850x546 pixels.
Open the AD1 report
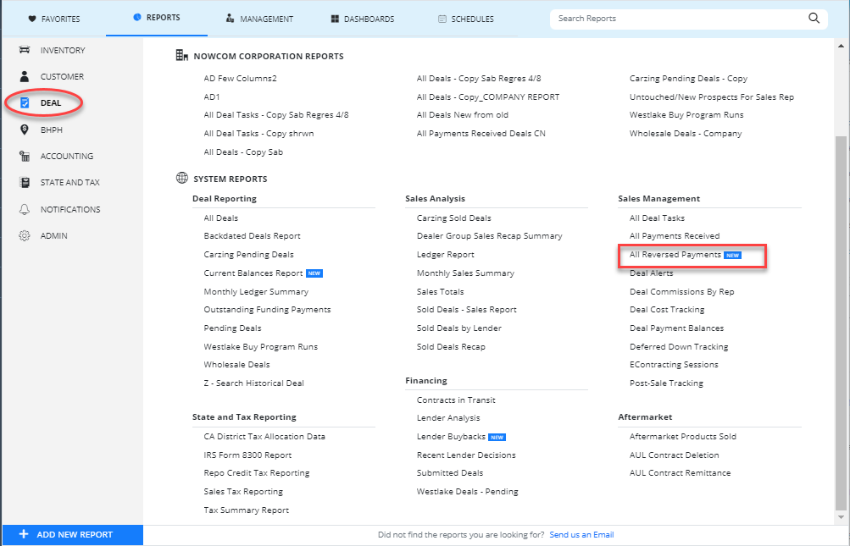click(x=211, y=97)
